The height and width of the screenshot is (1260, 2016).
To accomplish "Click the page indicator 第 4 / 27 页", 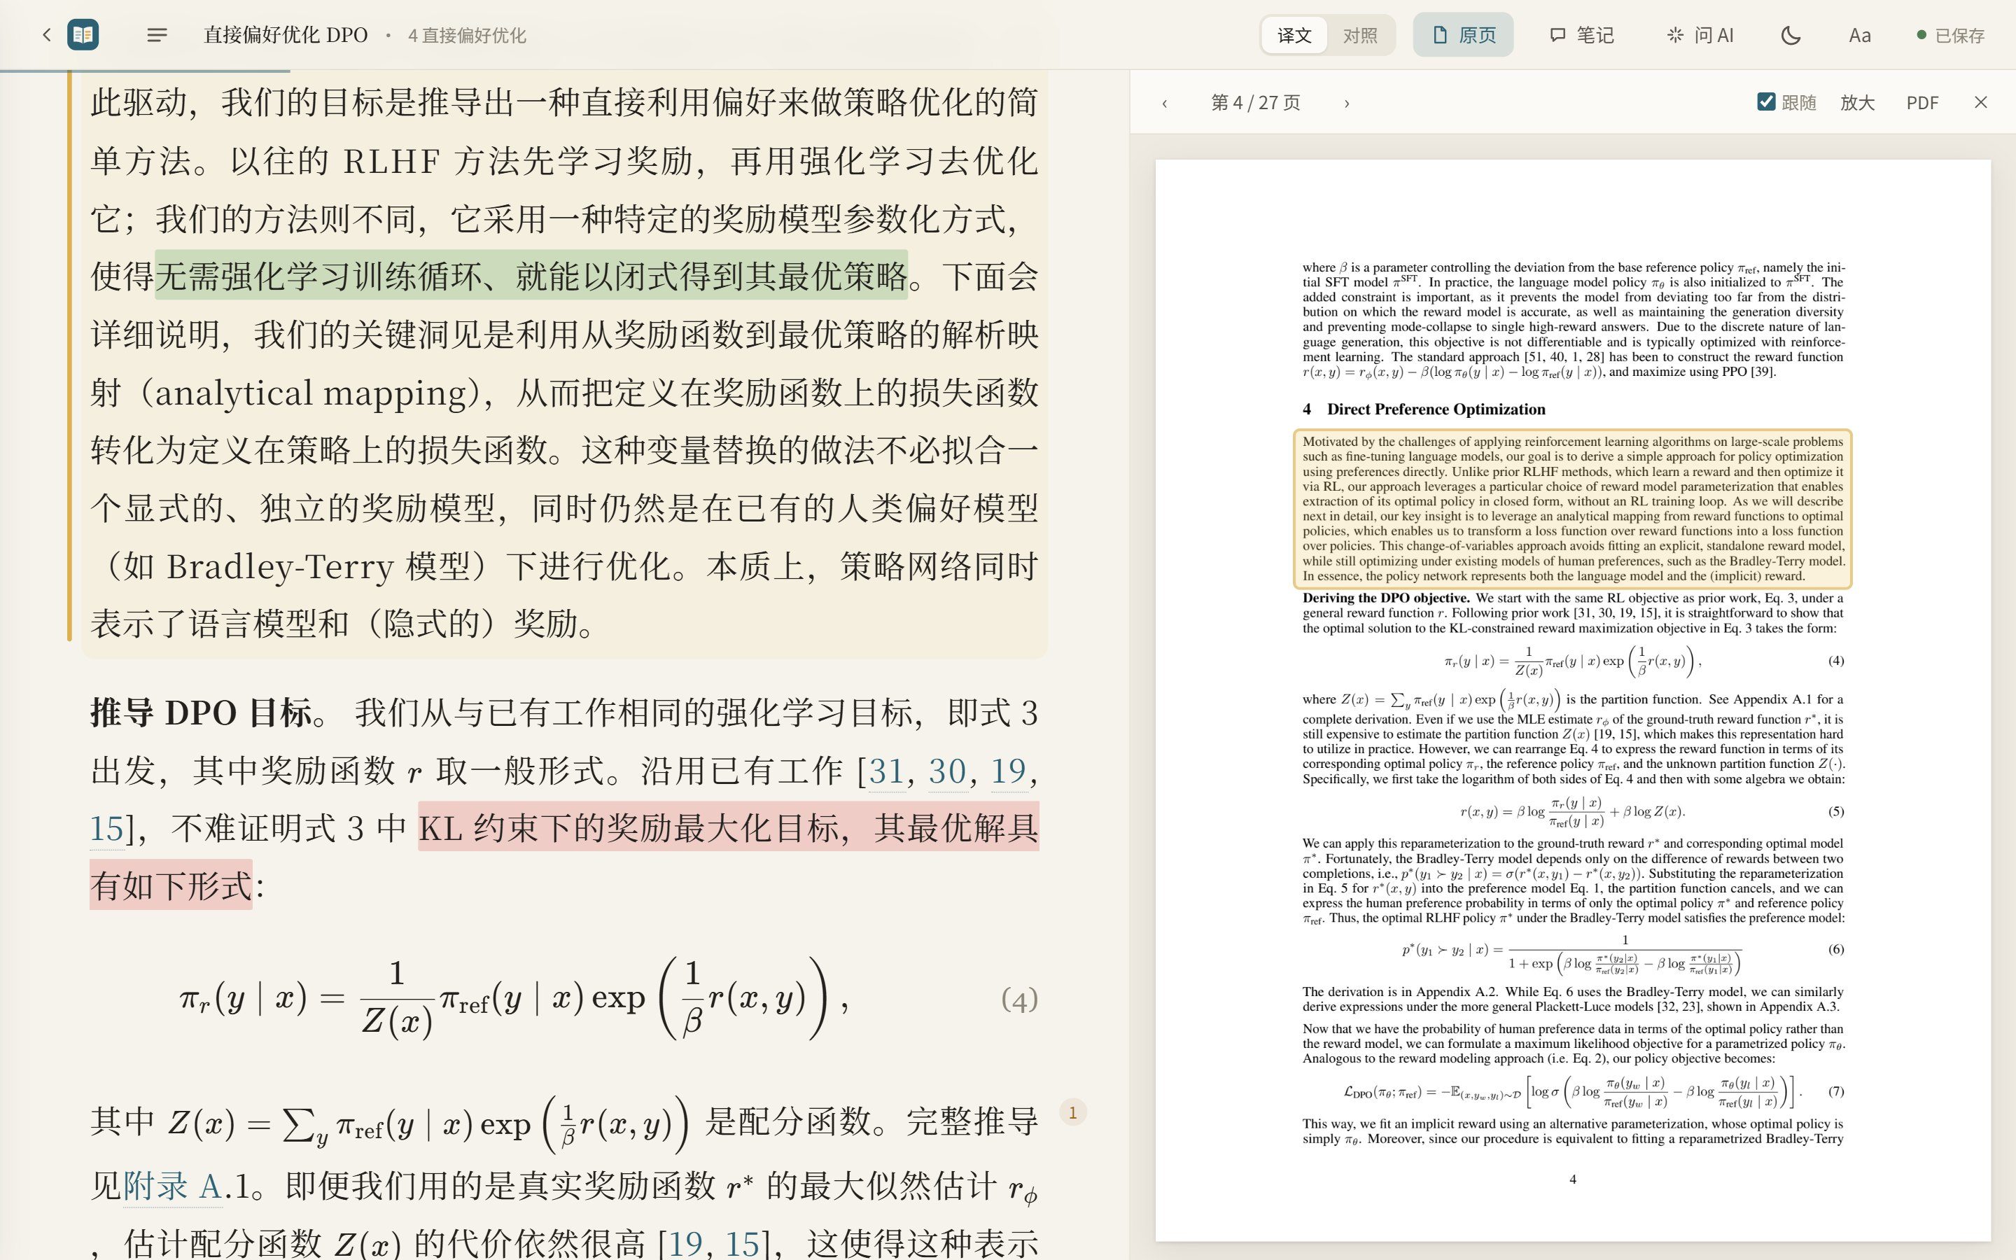I will pos(1255,102).
